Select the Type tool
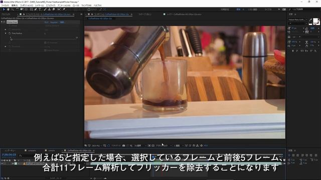This screenshot has height=180, width=321. tap(40, 9)
